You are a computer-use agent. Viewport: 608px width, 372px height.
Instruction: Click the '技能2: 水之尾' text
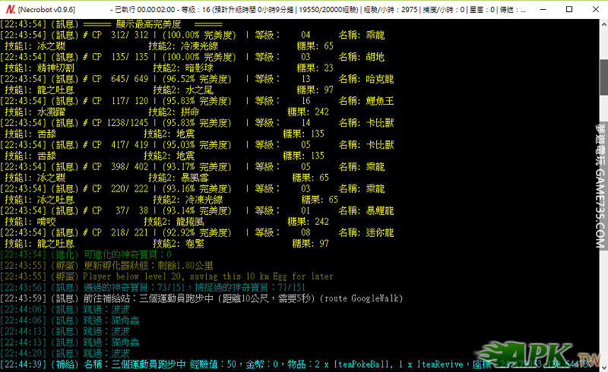183,90
